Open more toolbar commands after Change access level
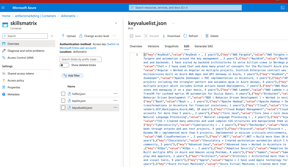This screenshot has width=288, height=167. tap(114, 36)
